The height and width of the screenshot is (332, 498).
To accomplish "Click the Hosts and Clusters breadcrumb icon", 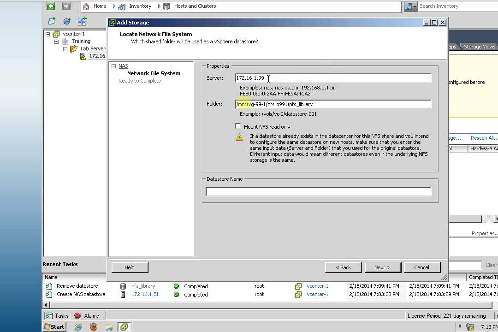I will tap(166, 6).
